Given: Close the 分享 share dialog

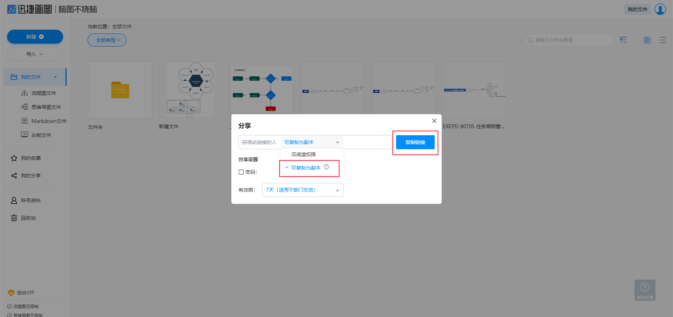Looking at the screenshot, I should (x=434, y=121).
